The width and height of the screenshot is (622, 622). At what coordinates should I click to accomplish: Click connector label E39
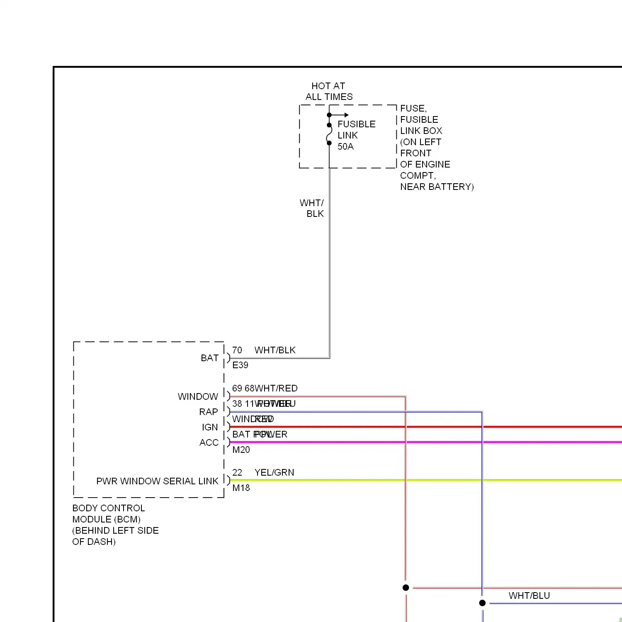(x=240, y=365)
